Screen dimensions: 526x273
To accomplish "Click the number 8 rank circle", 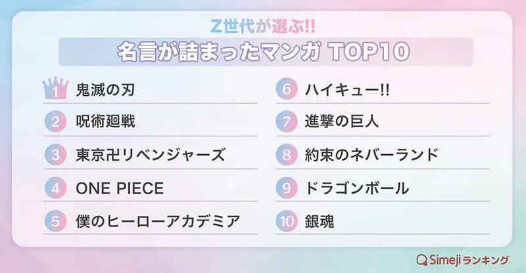I will pyautogui.click(x=287, y=155).
